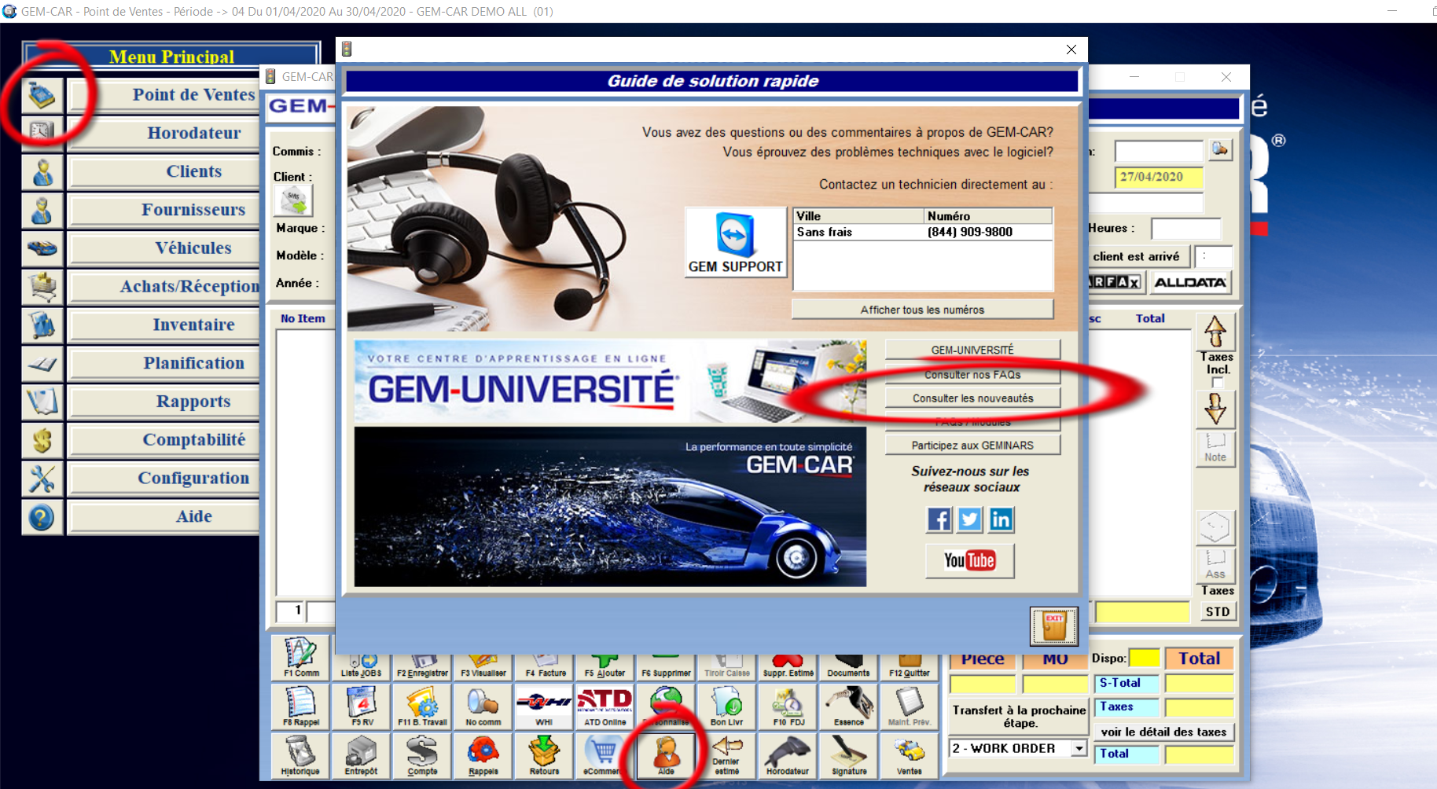Screen dimensions: 1437x789
Task: Click the Clients person icon in main menu
Action: tap(42, 171)
